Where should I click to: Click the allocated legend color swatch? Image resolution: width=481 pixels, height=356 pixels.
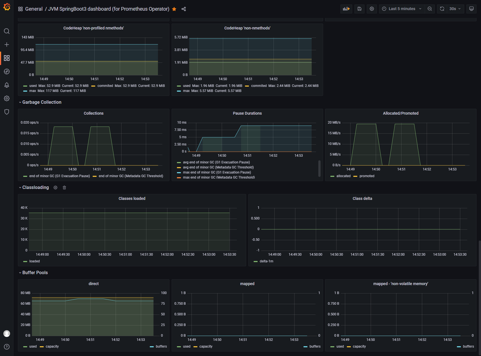tap(332, 176)
